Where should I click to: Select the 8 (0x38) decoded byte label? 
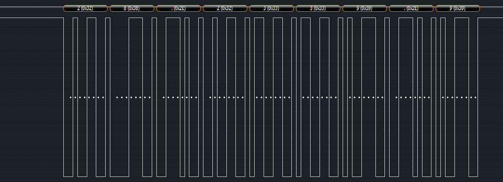[132, 8]
